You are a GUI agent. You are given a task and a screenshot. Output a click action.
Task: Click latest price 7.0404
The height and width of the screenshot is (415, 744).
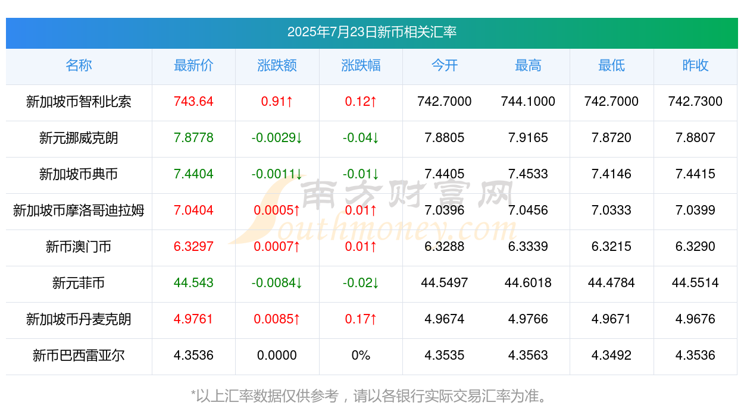tap(193, 210)
